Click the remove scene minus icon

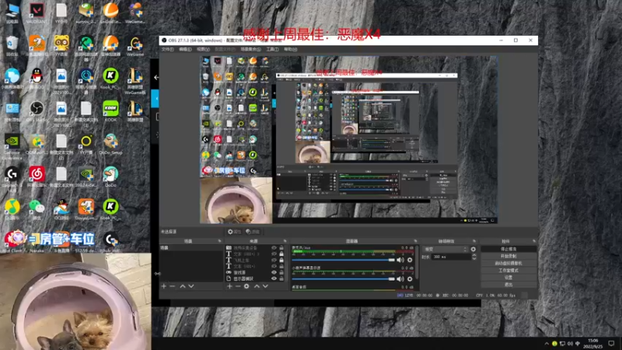172,286
